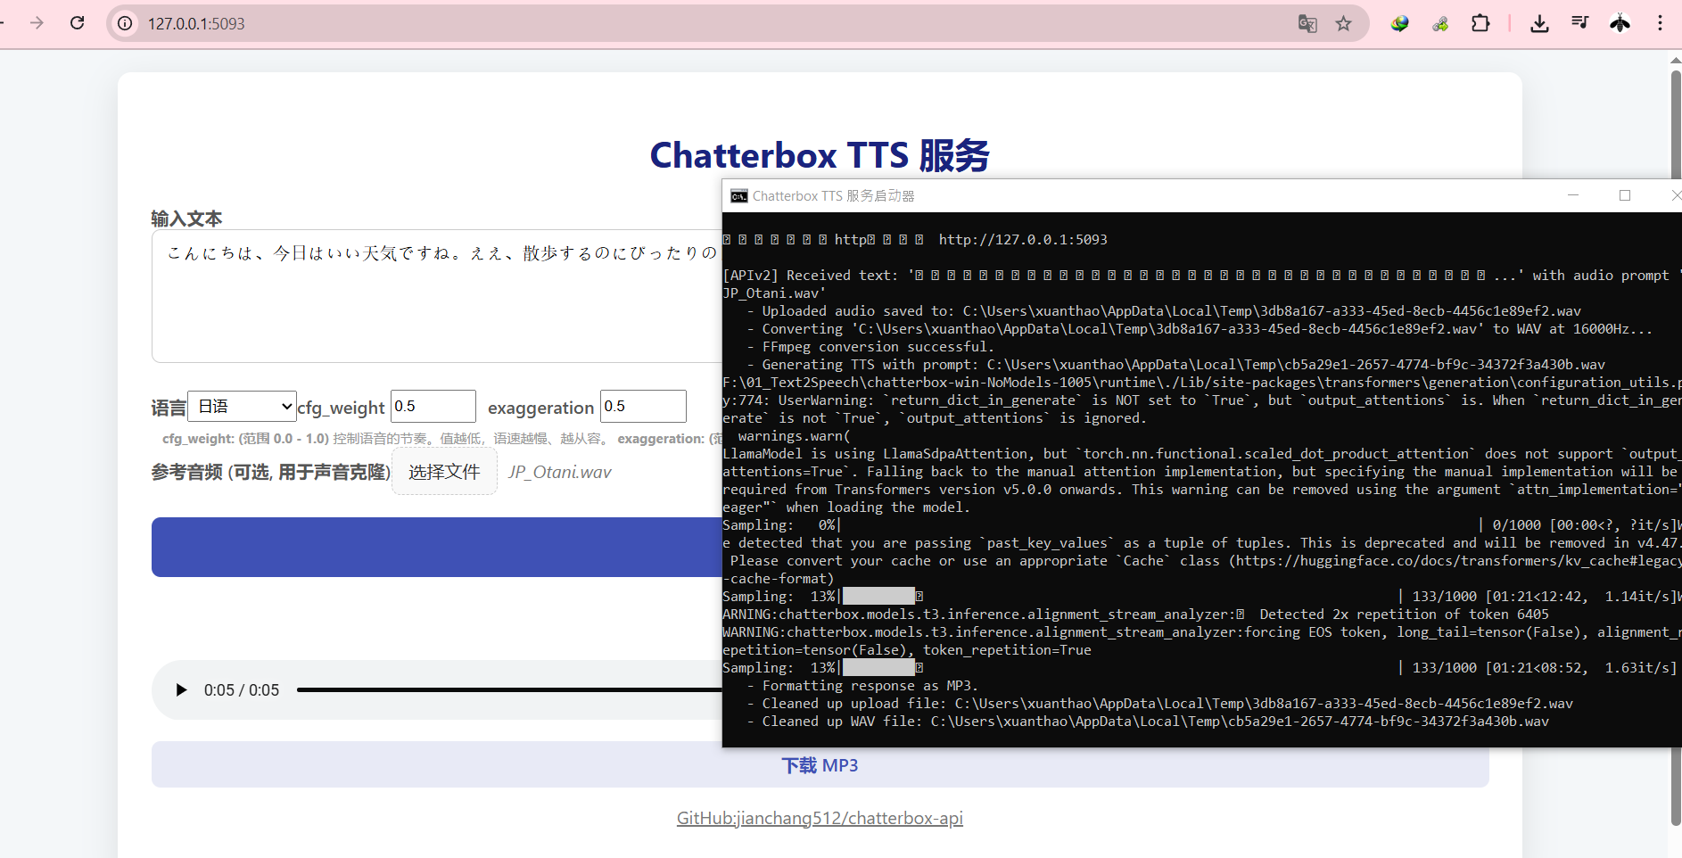Open Chrome's three-dot menu
The image size is (1682, 858).
click(1660, 24)
